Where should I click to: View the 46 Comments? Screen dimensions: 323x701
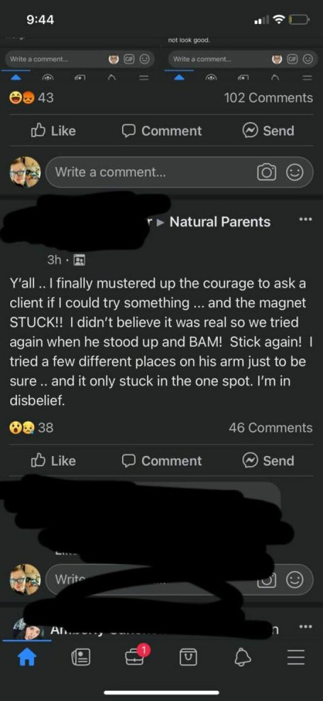click(272, 427)
